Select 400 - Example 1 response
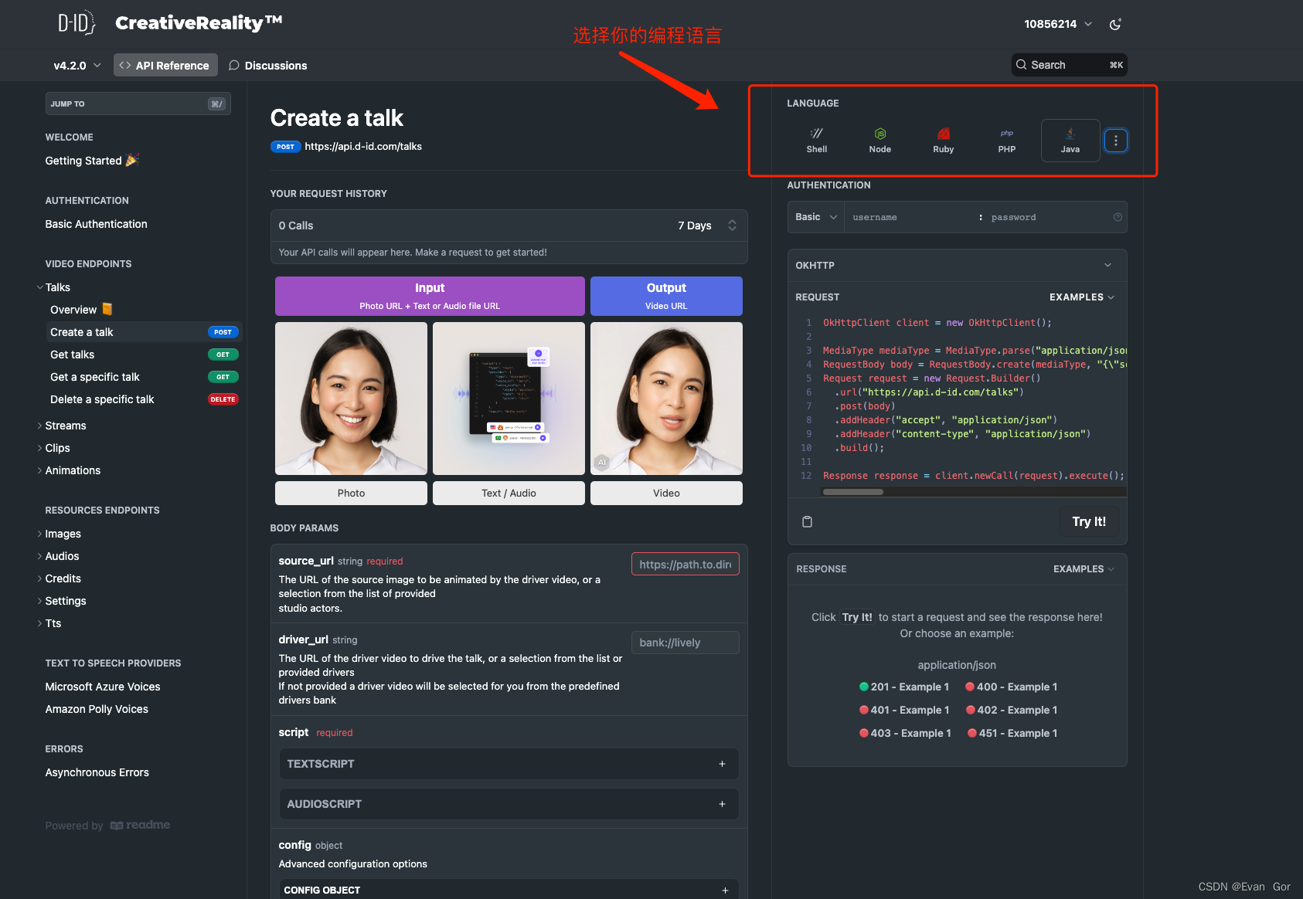1303x899 pixels. [x=1012, y=687]
